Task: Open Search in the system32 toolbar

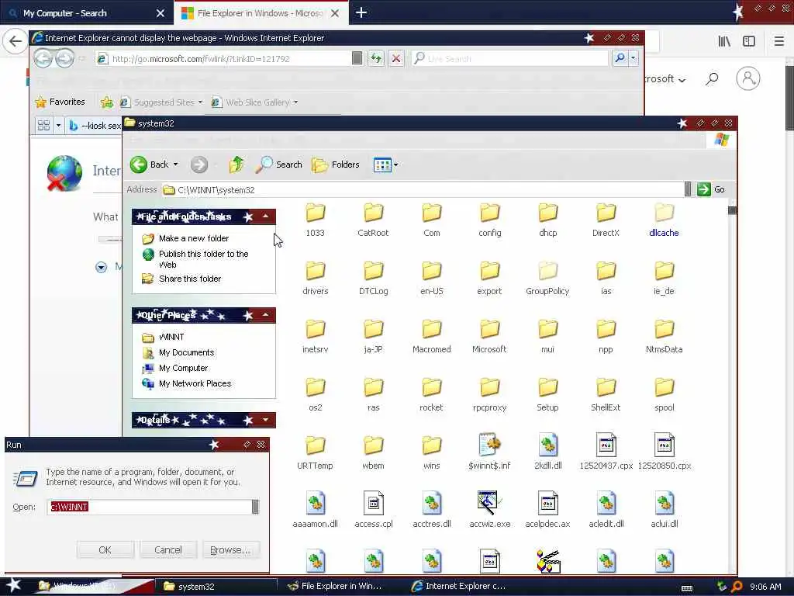Action: point(278,165)
